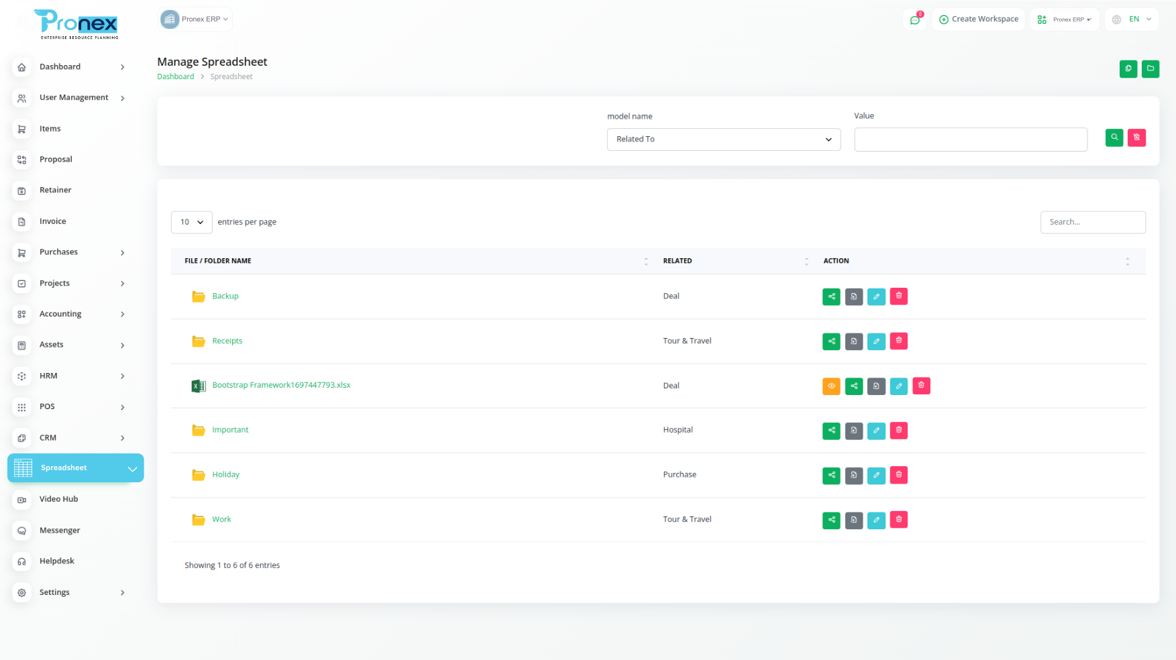Delete the Holiday folder
Screen dimensions: 1176x660
click(x=899, y=475)
